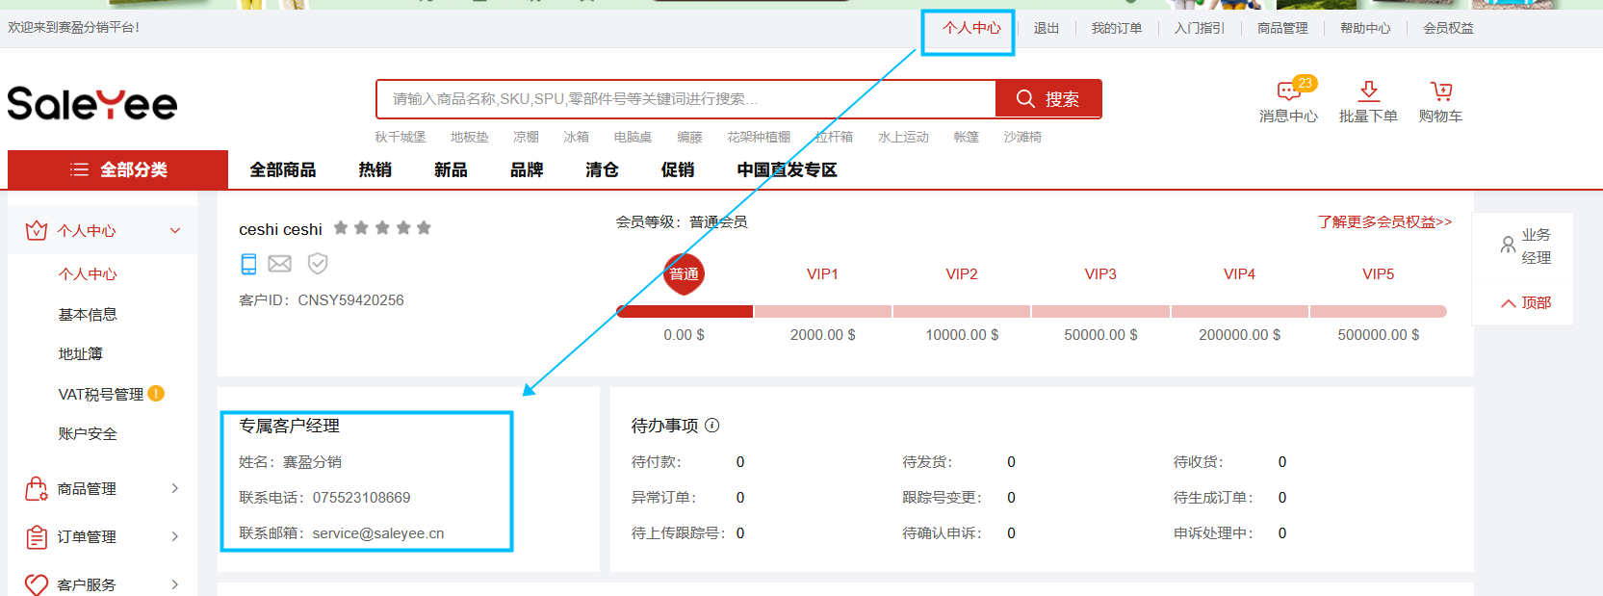The image size is (1603, 596).
Task: Click the VIP1 segment on membership progress bar
Action: (822, 311)
